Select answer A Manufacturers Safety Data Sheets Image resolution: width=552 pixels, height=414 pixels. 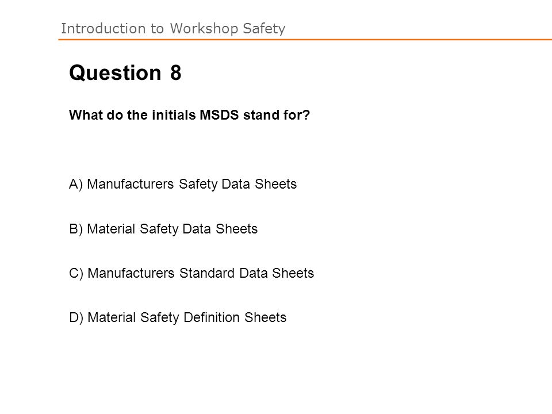183,184
